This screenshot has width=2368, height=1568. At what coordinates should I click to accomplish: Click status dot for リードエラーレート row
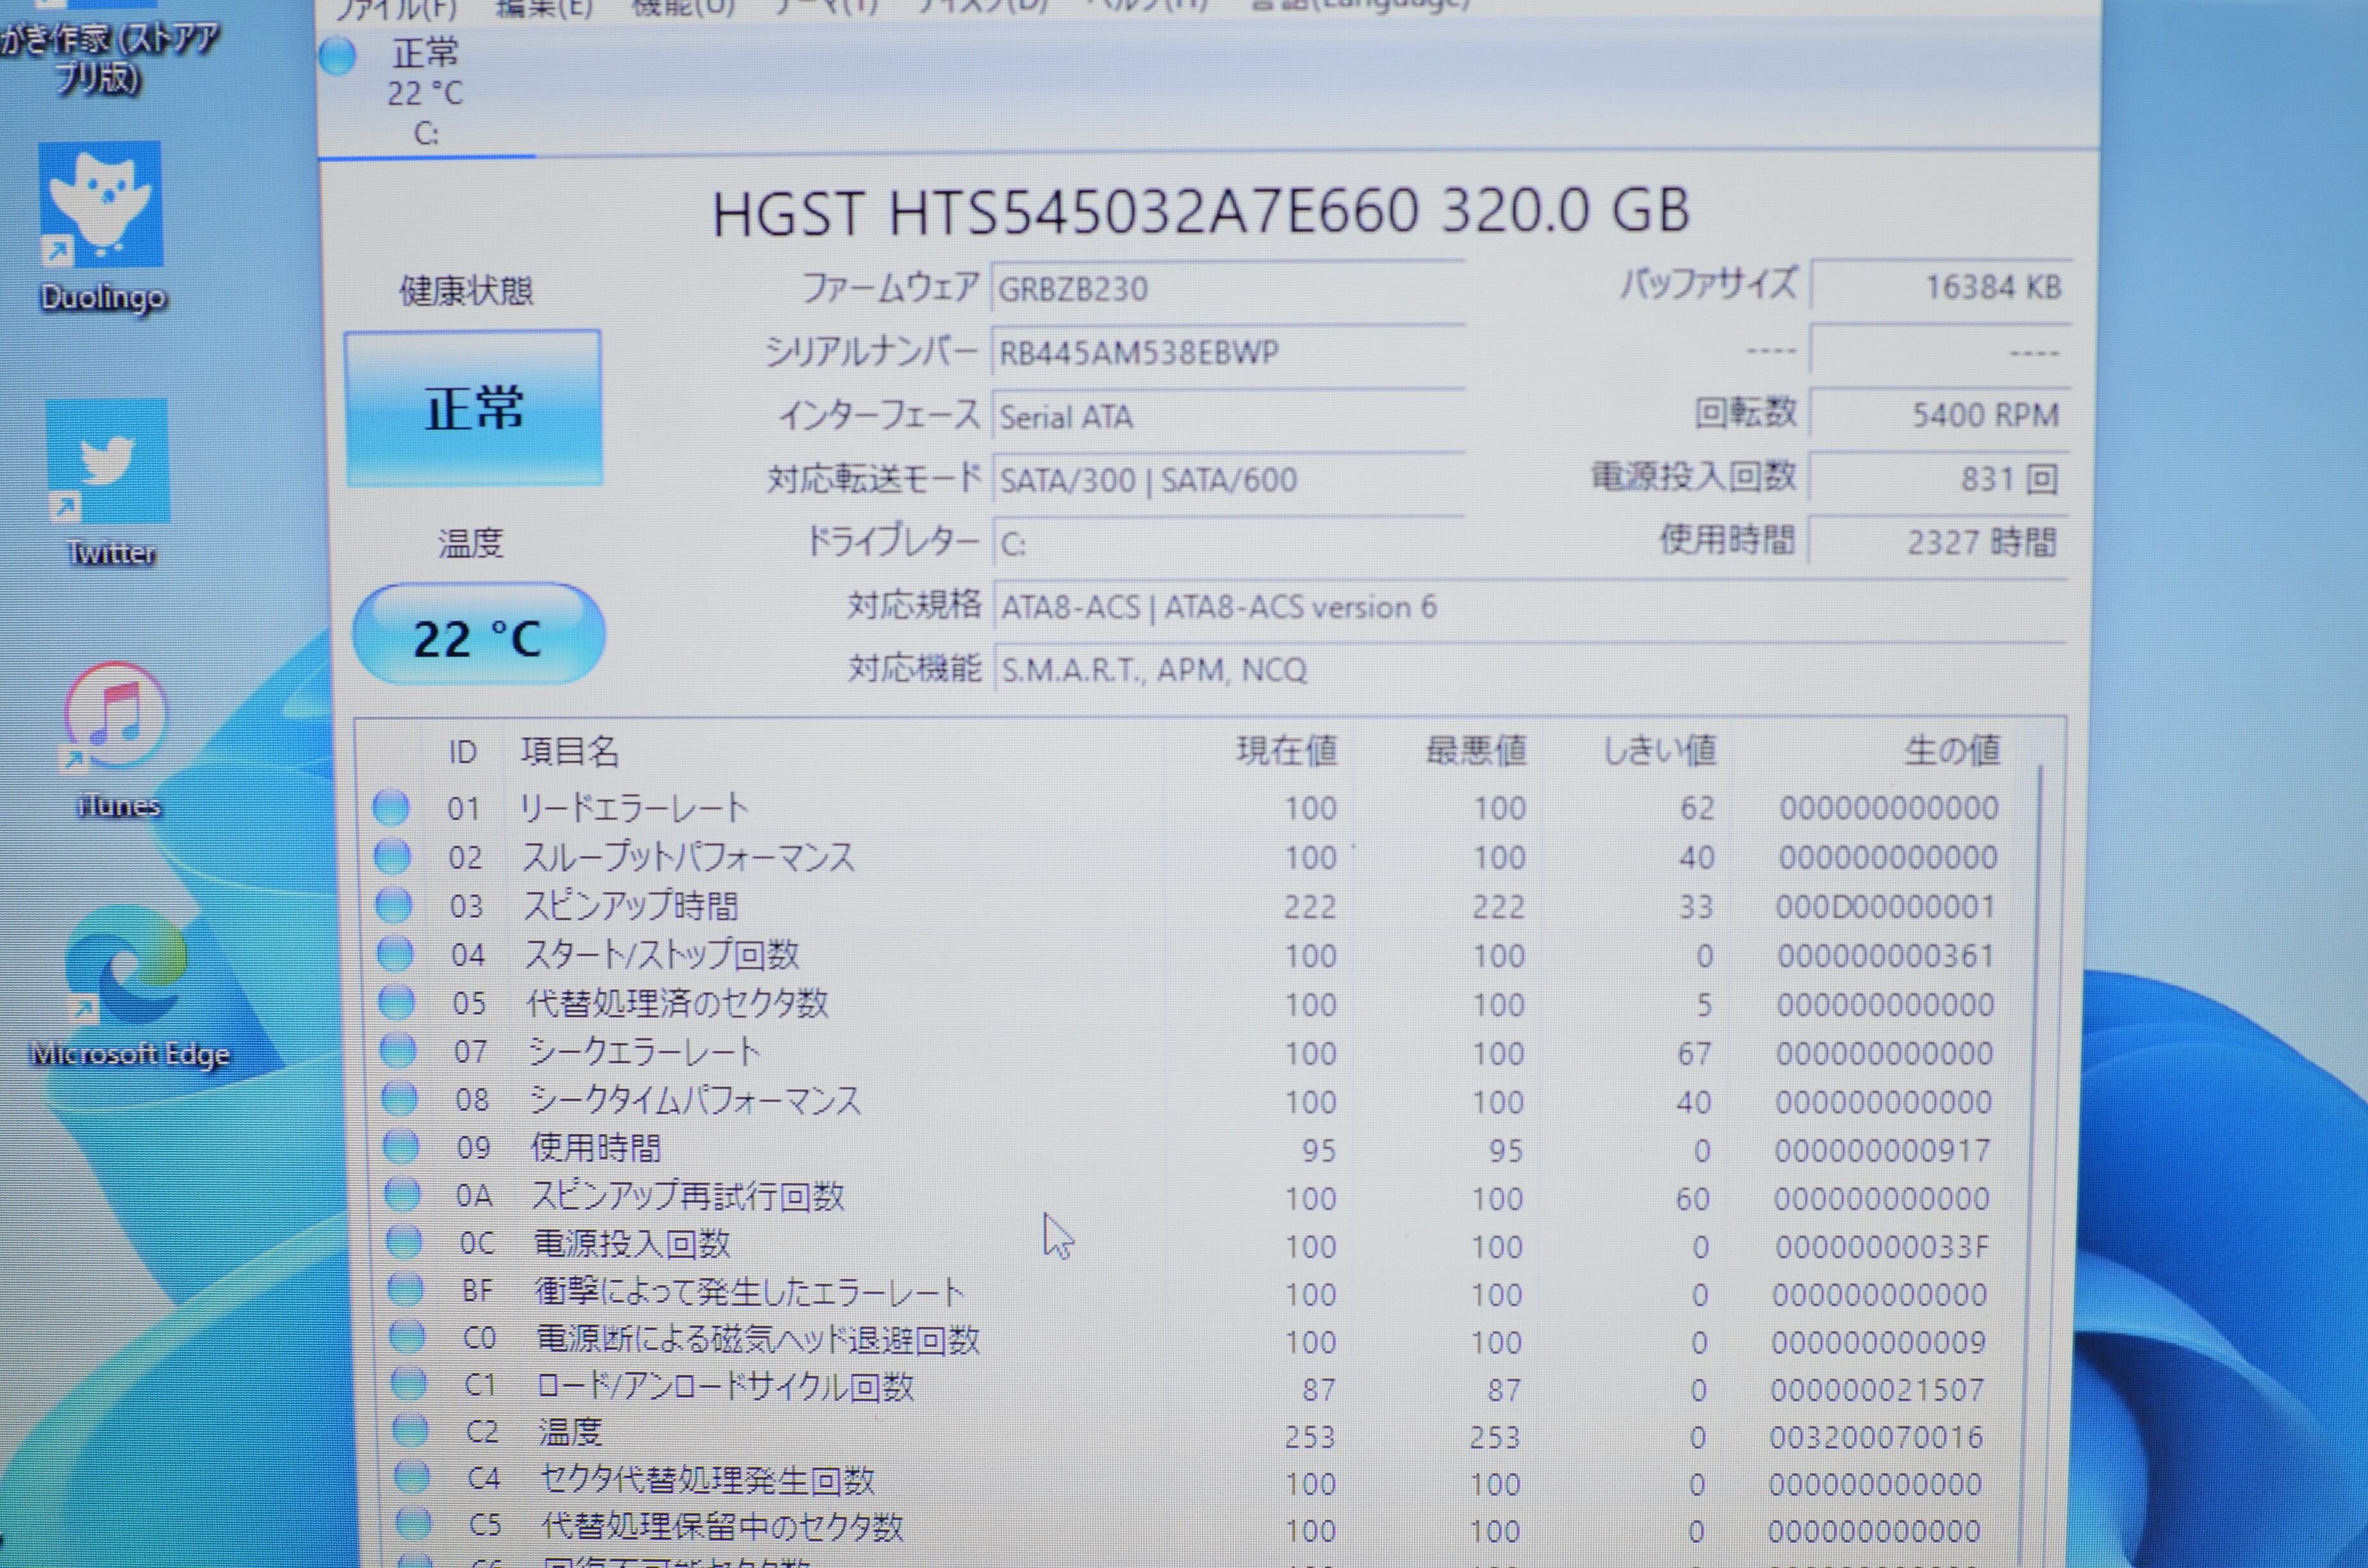point(391,808)
